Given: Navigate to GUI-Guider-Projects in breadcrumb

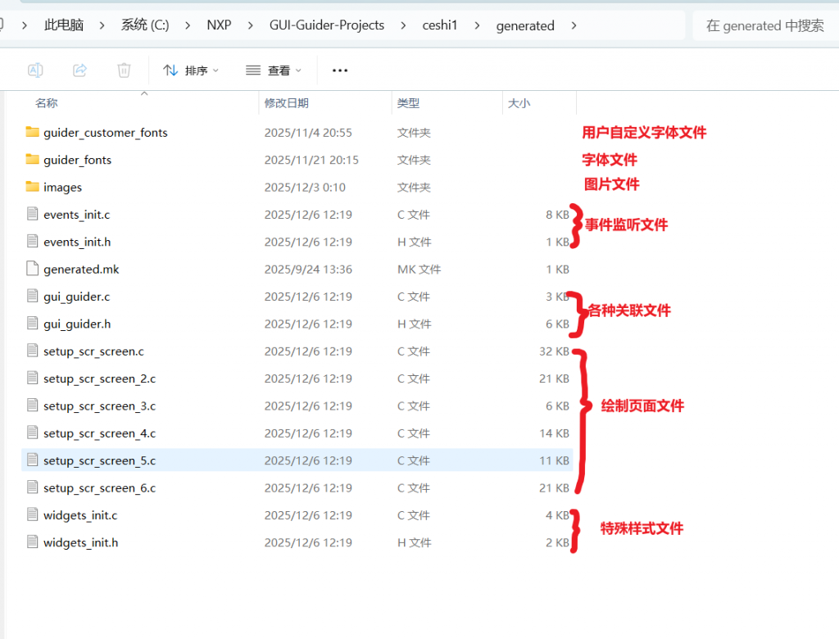Looking at the screenshot, I should point(327,25).
